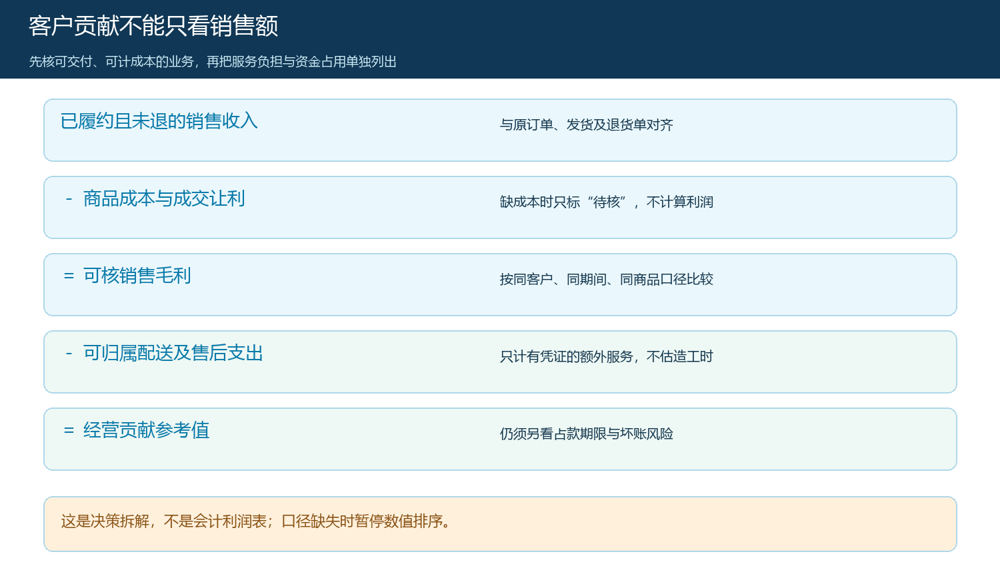
Task: Click the minus sign before 商品成本与成交让利
Action: coord(69,198)
